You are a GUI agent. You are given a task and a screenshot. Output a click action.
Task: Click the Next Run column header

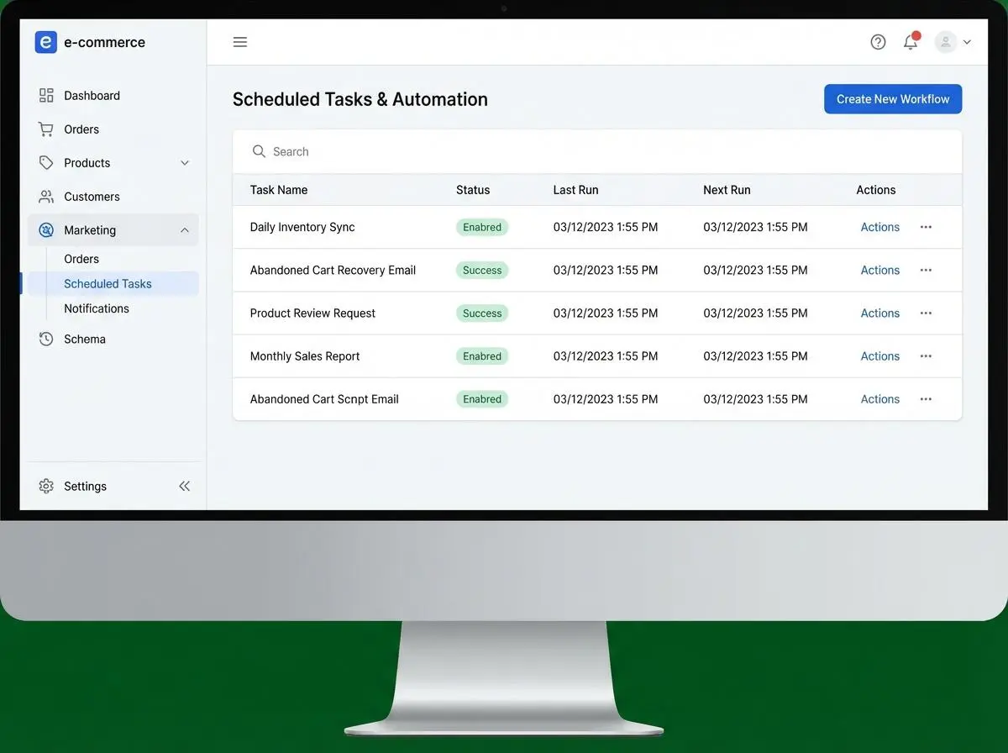727,190
